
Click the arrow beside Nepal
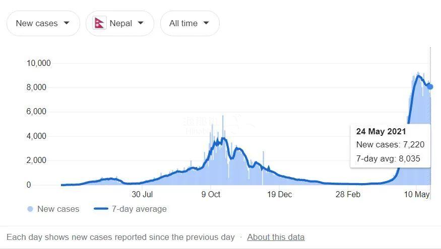point(141,23)
